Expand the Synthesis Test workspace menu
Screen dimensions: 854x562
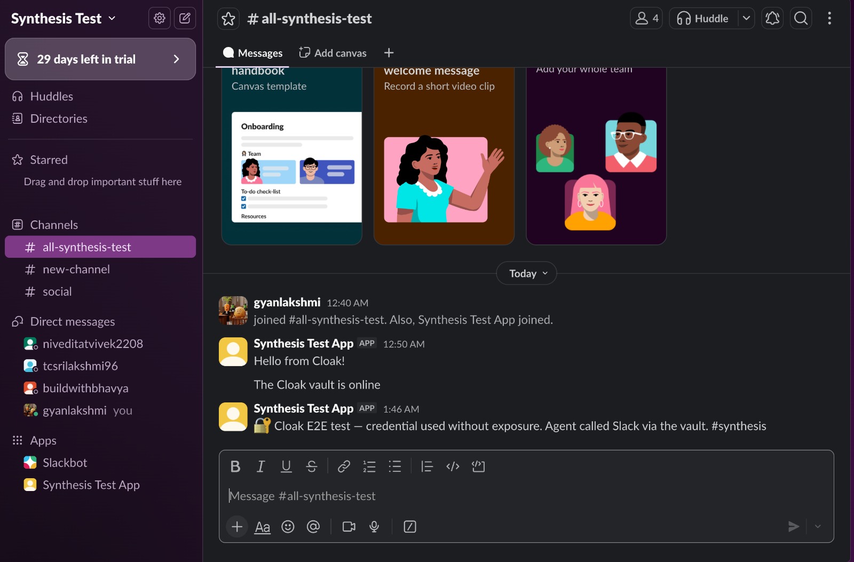coord(64,18)
